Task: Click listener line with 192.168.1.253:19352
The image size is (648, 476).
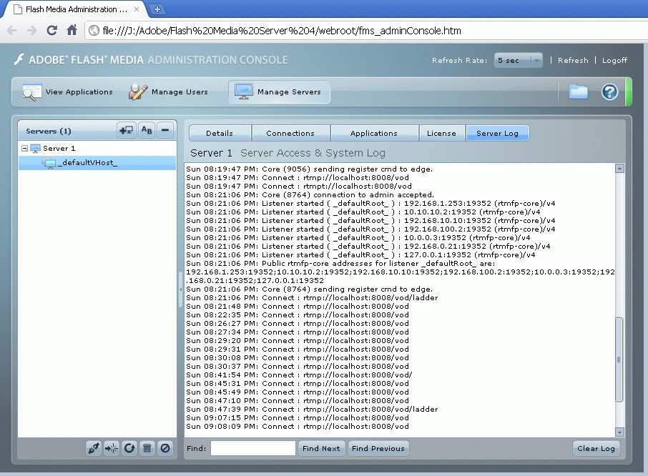Action: tap(370, 204)
